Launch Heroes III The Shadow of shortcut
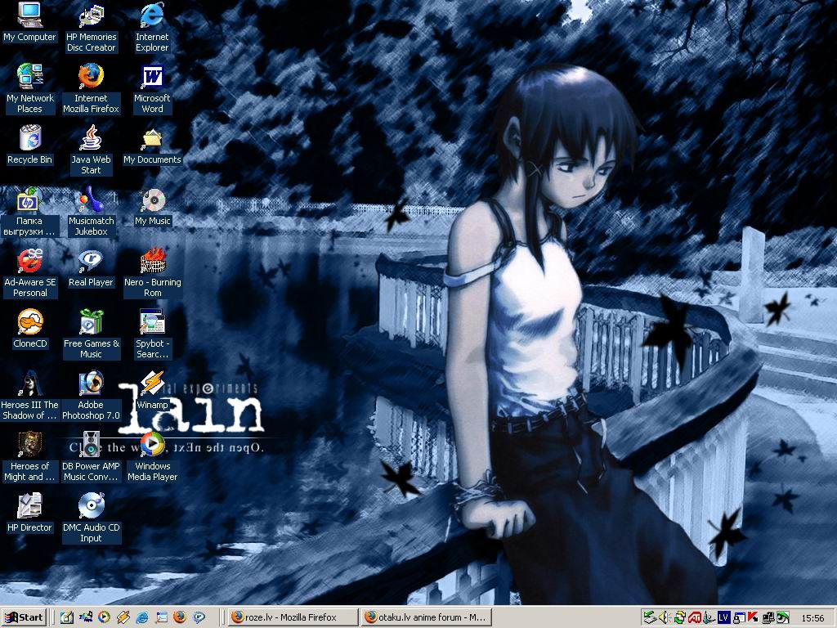Screen dimensions: 837x628 point(30,396)
